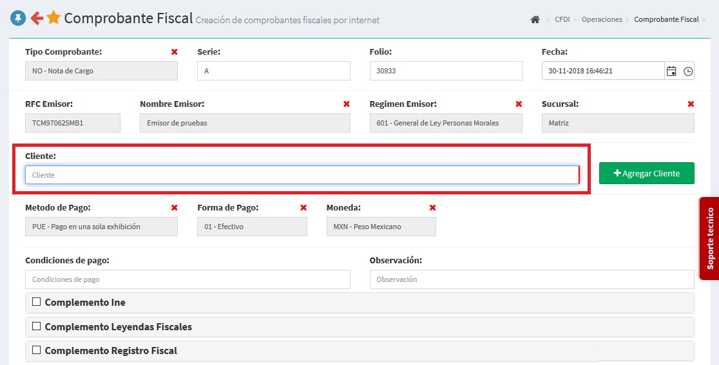Check Complemento Leyendas Fiscales box
Image resolution: width=719 pixels, height=365 pixels.
[x=37, y=326]
